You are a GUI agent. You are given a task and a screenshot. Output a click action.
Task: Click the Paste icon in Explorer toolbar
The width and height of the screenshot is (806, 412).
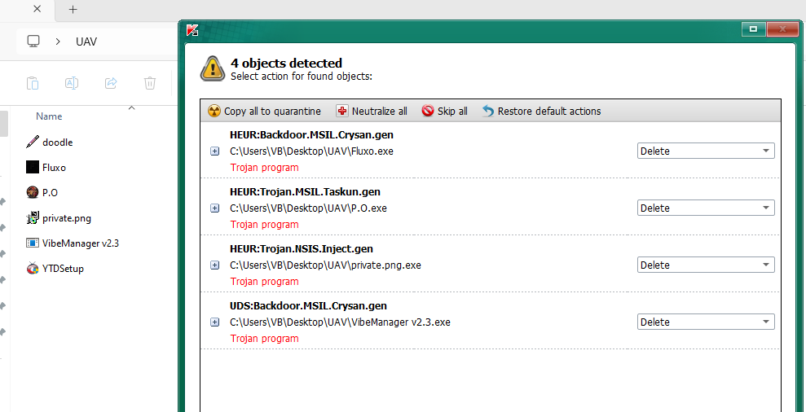[x=33, y=83]
